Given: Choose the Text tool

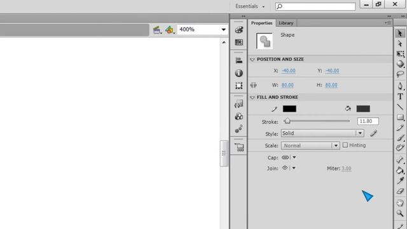Looking at the screenshot, I should coord(400,96).
